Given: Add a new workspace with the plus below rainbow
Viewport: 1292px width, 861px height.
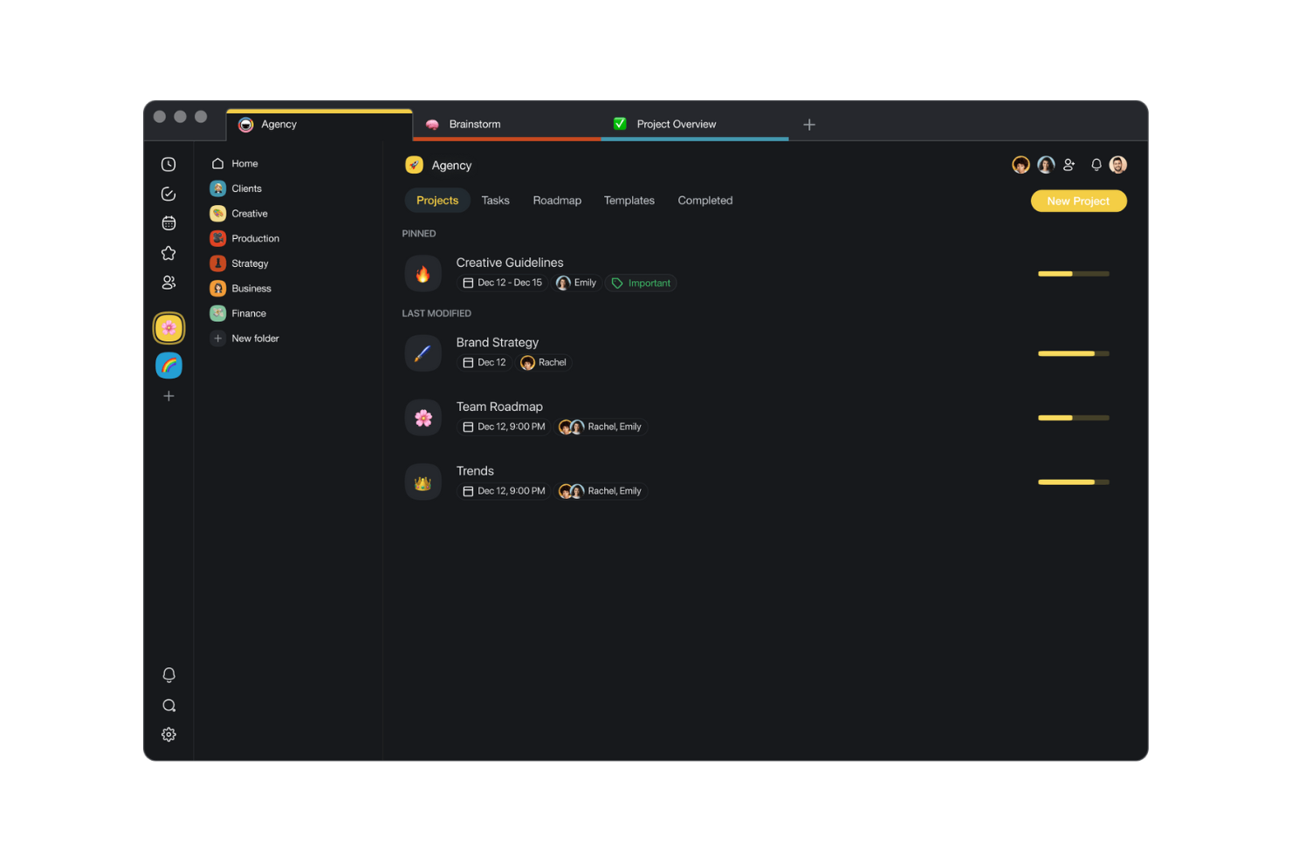Looking at the screenshot, I should tap(168, 396).
